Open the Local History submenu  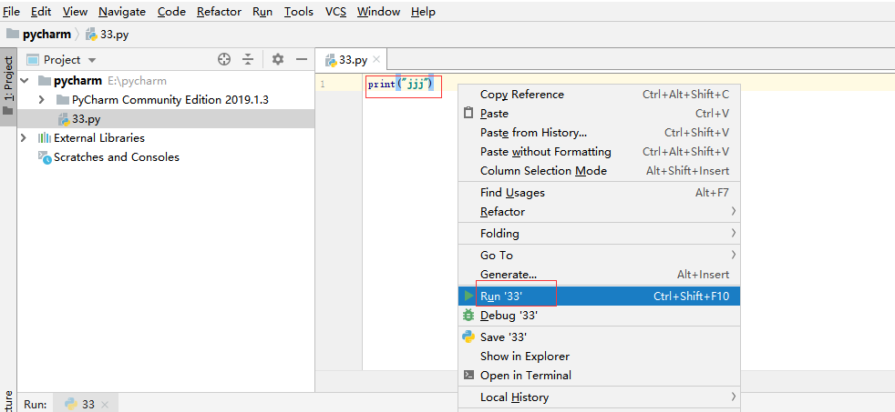[x=600, y=397]
